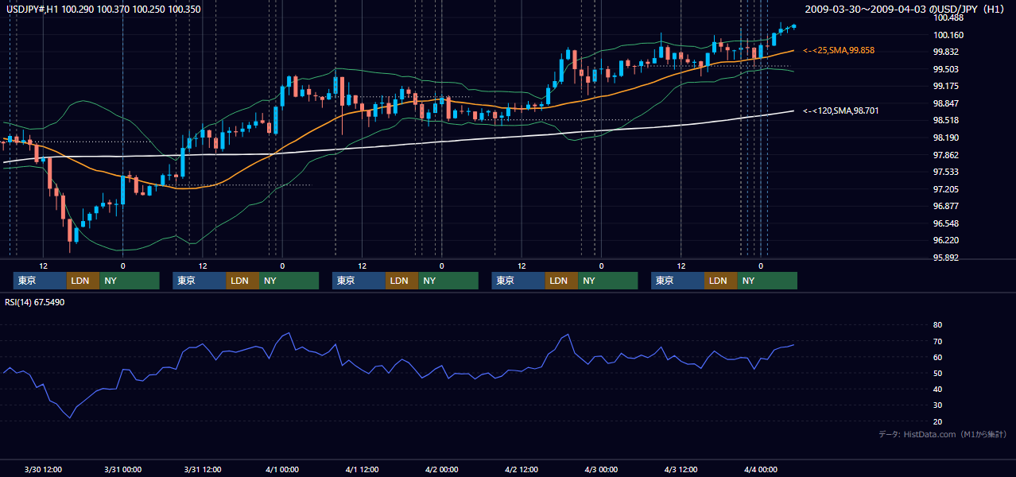This screenshot has width=1016, height=477.
Task: Click price axis value 95.892
Action: tap(946, 258)
